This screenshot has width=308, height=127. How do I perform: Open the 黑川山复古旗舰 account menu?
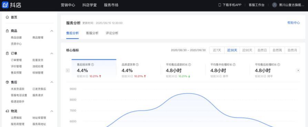[x=292, y=5]
